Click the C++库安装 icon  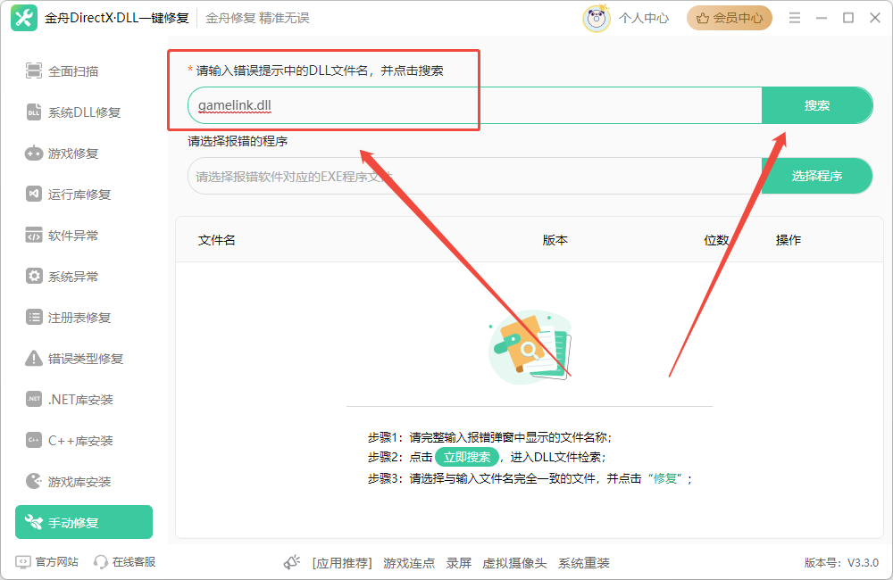coord(34,440)
